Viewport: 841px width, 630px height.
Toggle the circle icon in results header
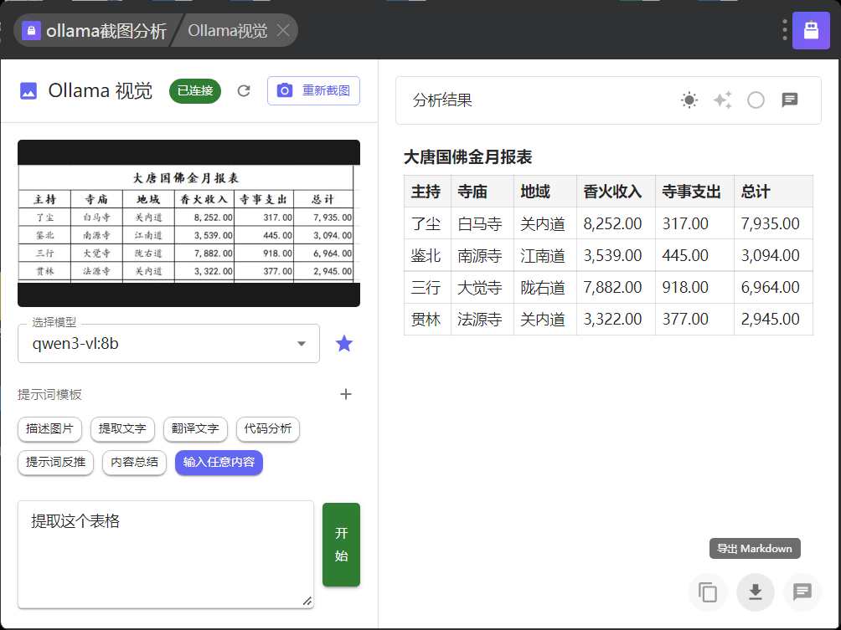pos(756,100)
